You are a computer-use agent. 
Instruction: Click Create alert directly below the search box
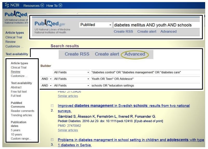tap(147, 32)
